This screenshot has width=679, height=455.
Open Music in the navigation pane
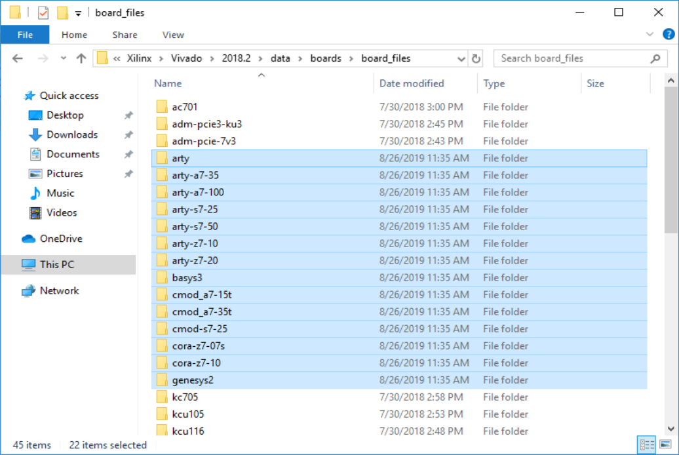tap(60, 193)
